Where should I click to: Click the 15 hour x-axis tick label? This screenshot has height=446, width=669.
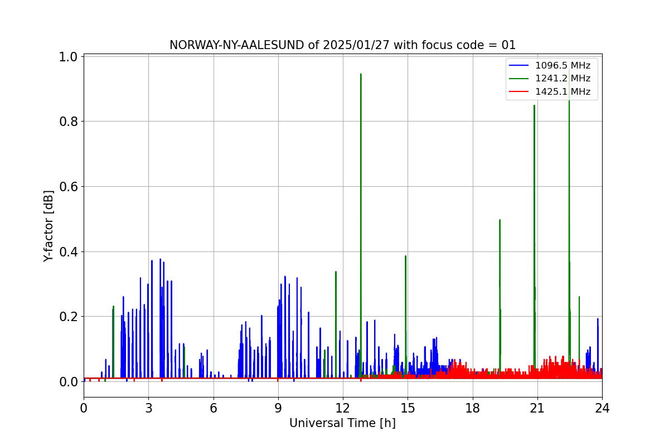click(408, 408)
